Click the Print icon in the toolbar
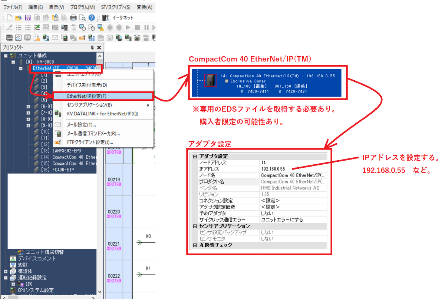Image resolution: width=445 pixels, height=302 pixels. point(73,17)
